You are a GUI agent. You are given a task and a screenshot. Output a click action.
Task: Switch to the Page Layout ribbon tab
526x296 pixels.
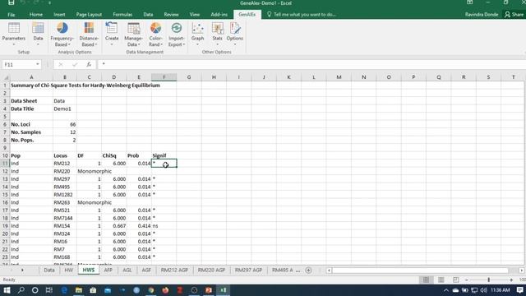tap(89, 15)
